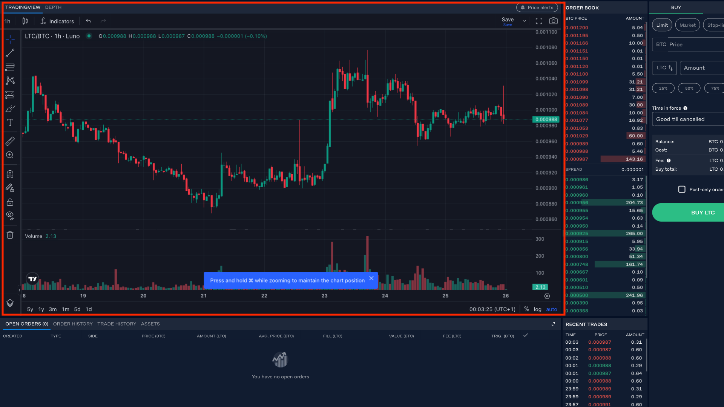This screenshot has height=407, width=724.
Task: Open the Fibonacci retracement tools
Action: [x=10, y=67]
